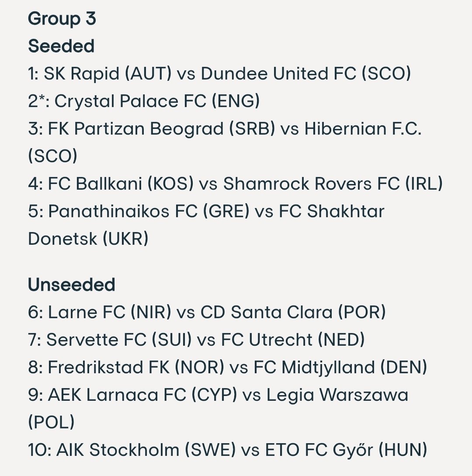
Task: Click the (POL) text after Legia Warszawa
Action: [x=51, y=422]
